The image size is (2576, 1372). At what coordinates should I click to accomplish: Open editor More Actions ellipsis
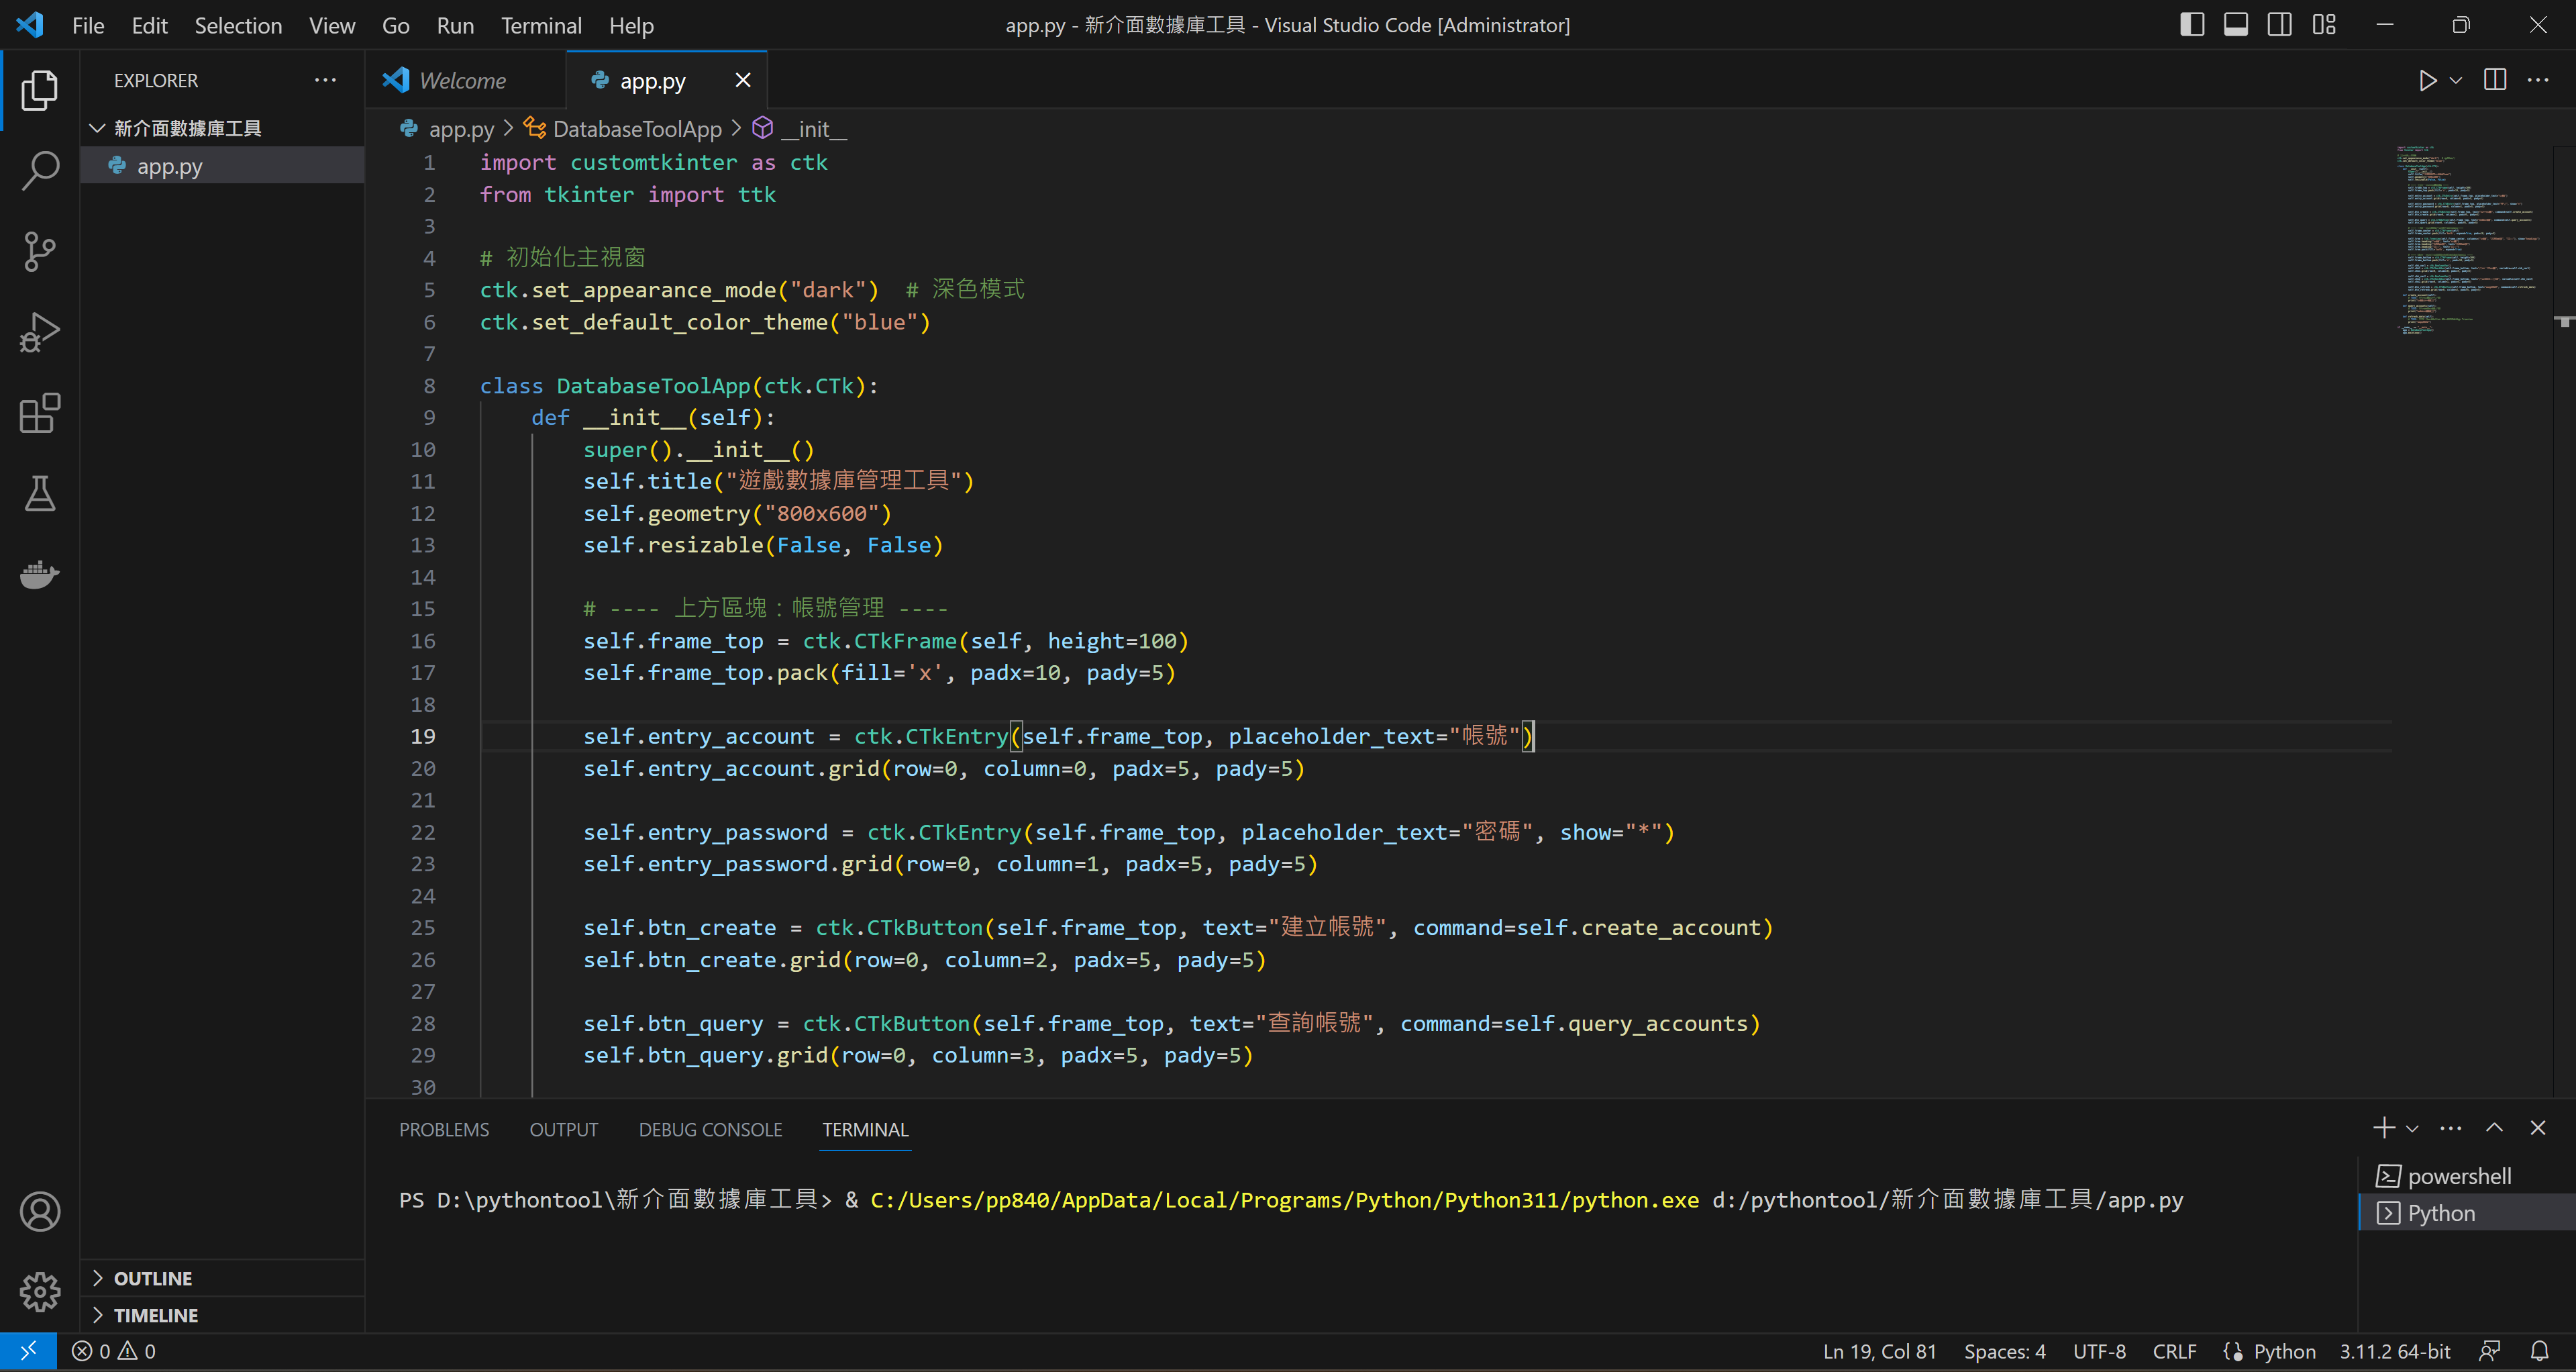pyautogui.click(x=2538, y=80)
